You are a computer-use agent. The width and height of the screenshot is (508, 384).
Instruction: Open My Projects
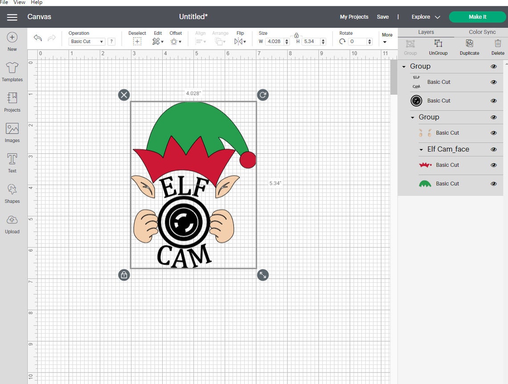click(354, 17)
